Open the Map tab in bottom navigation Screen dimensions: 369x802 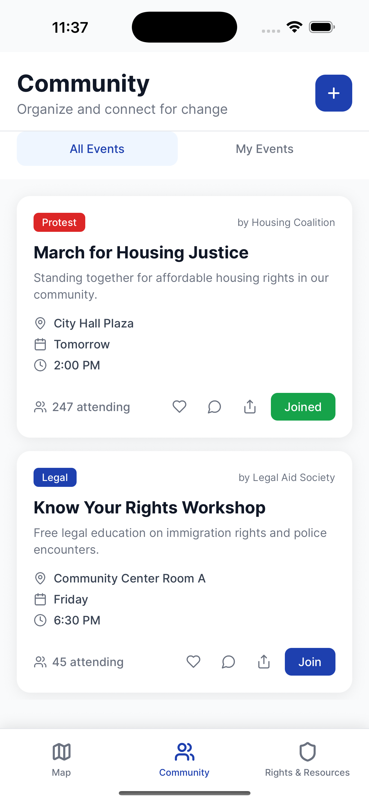click(61, 759)
